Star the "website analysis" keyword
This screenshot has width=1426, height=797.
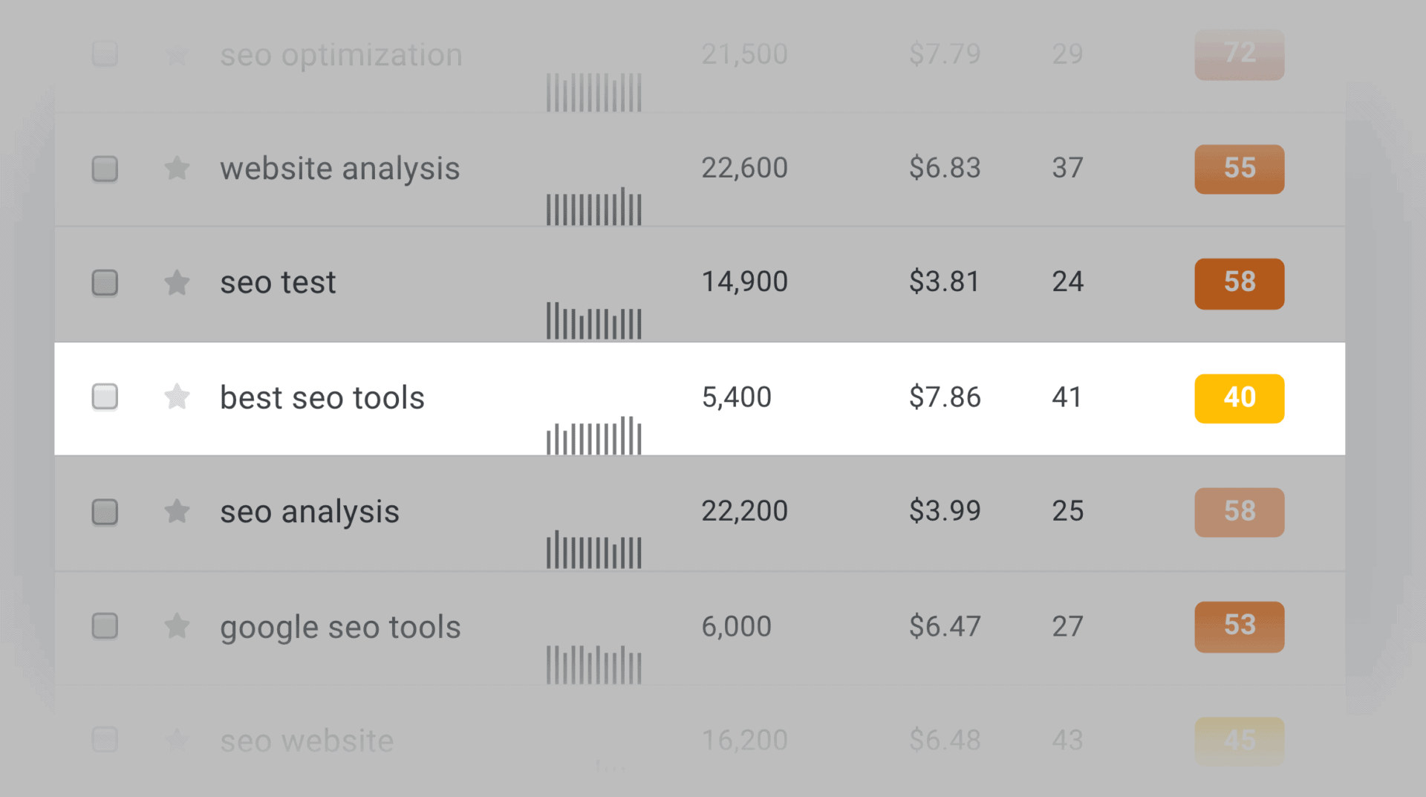point(178,169)
